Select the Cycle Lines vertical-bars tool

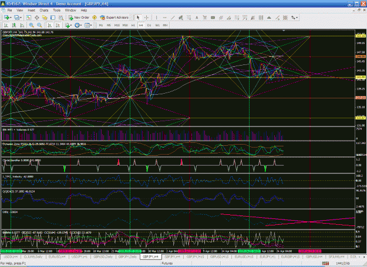261,18
